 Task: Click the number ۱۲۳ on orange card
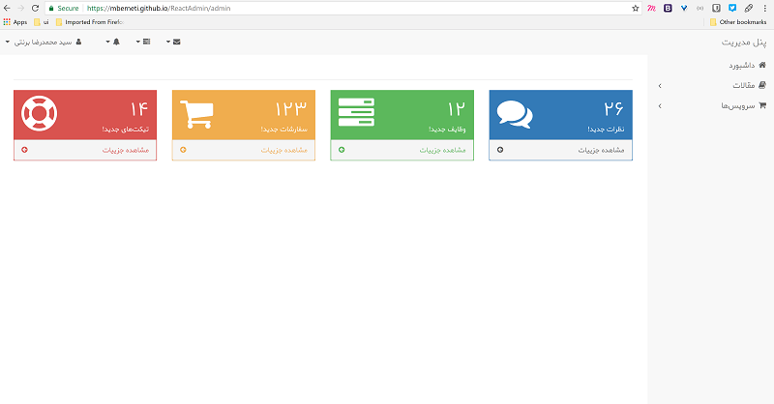[x=291, y=108]
